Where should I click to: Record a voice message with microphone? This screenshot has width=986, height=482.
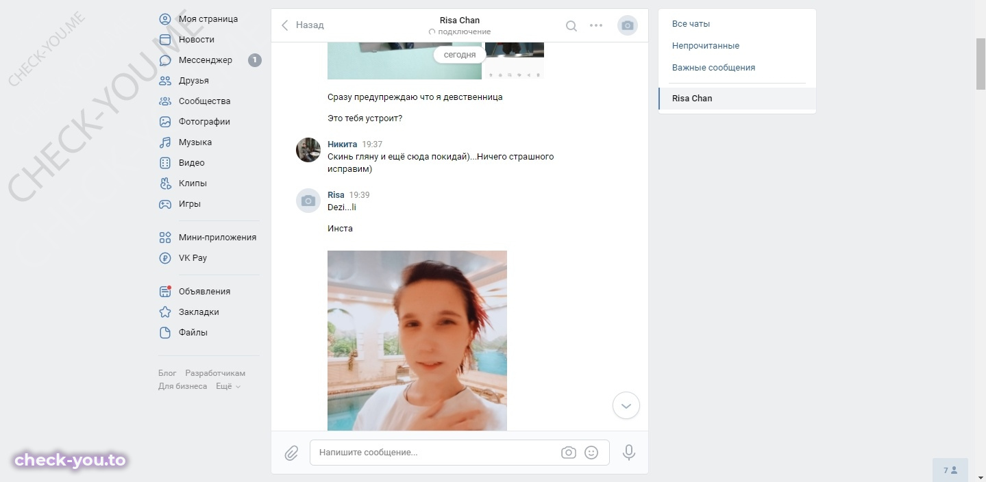628,453
